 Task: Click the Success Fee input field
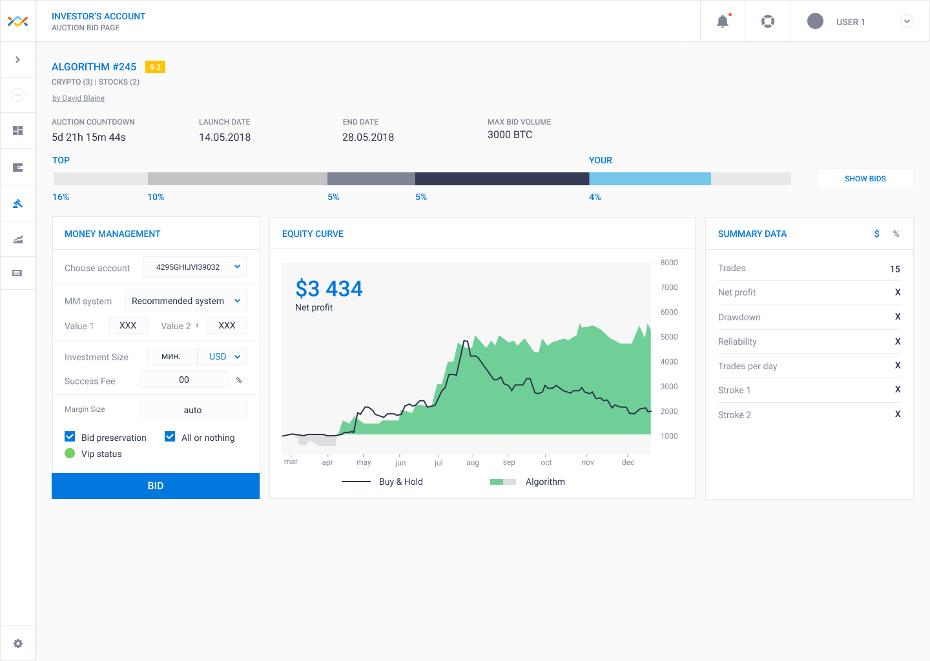click(x=184, y=380)
